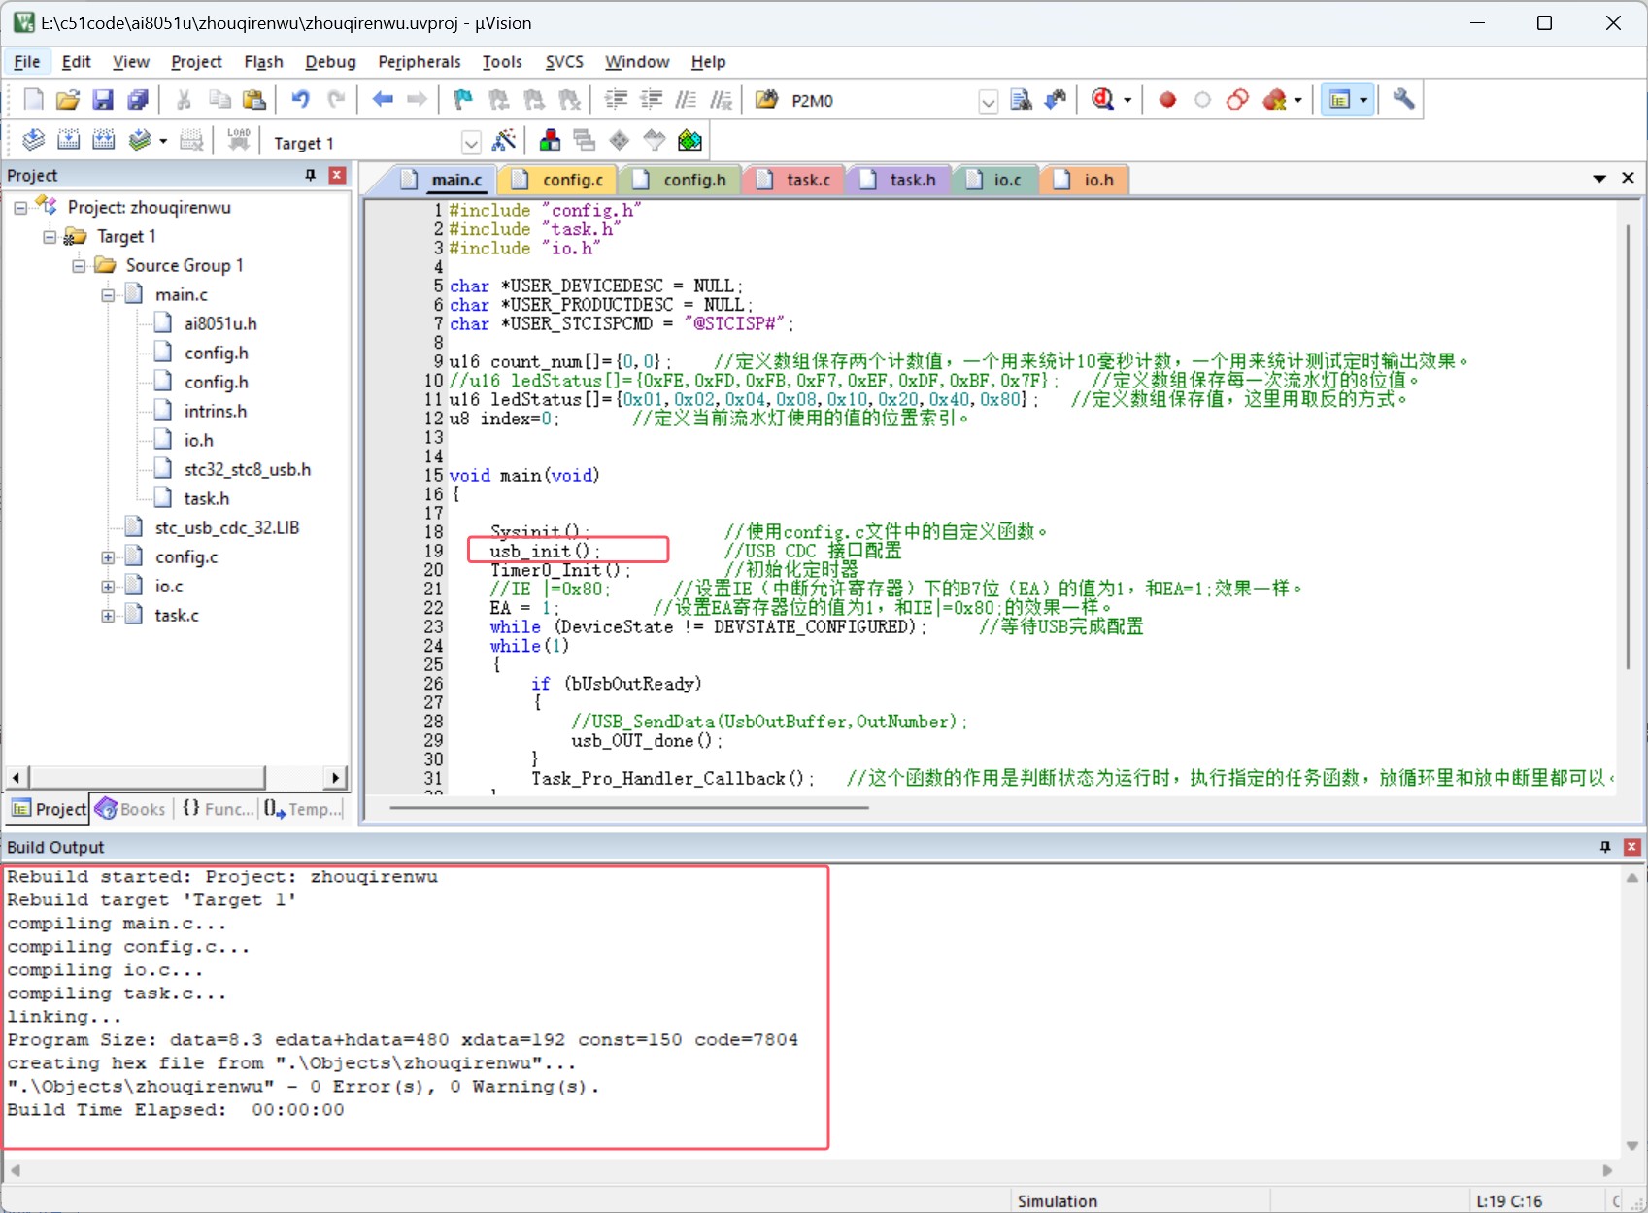Expand the config.c tree node
The height and width of the screenshot is (1213, 1648).
(108, 557)
